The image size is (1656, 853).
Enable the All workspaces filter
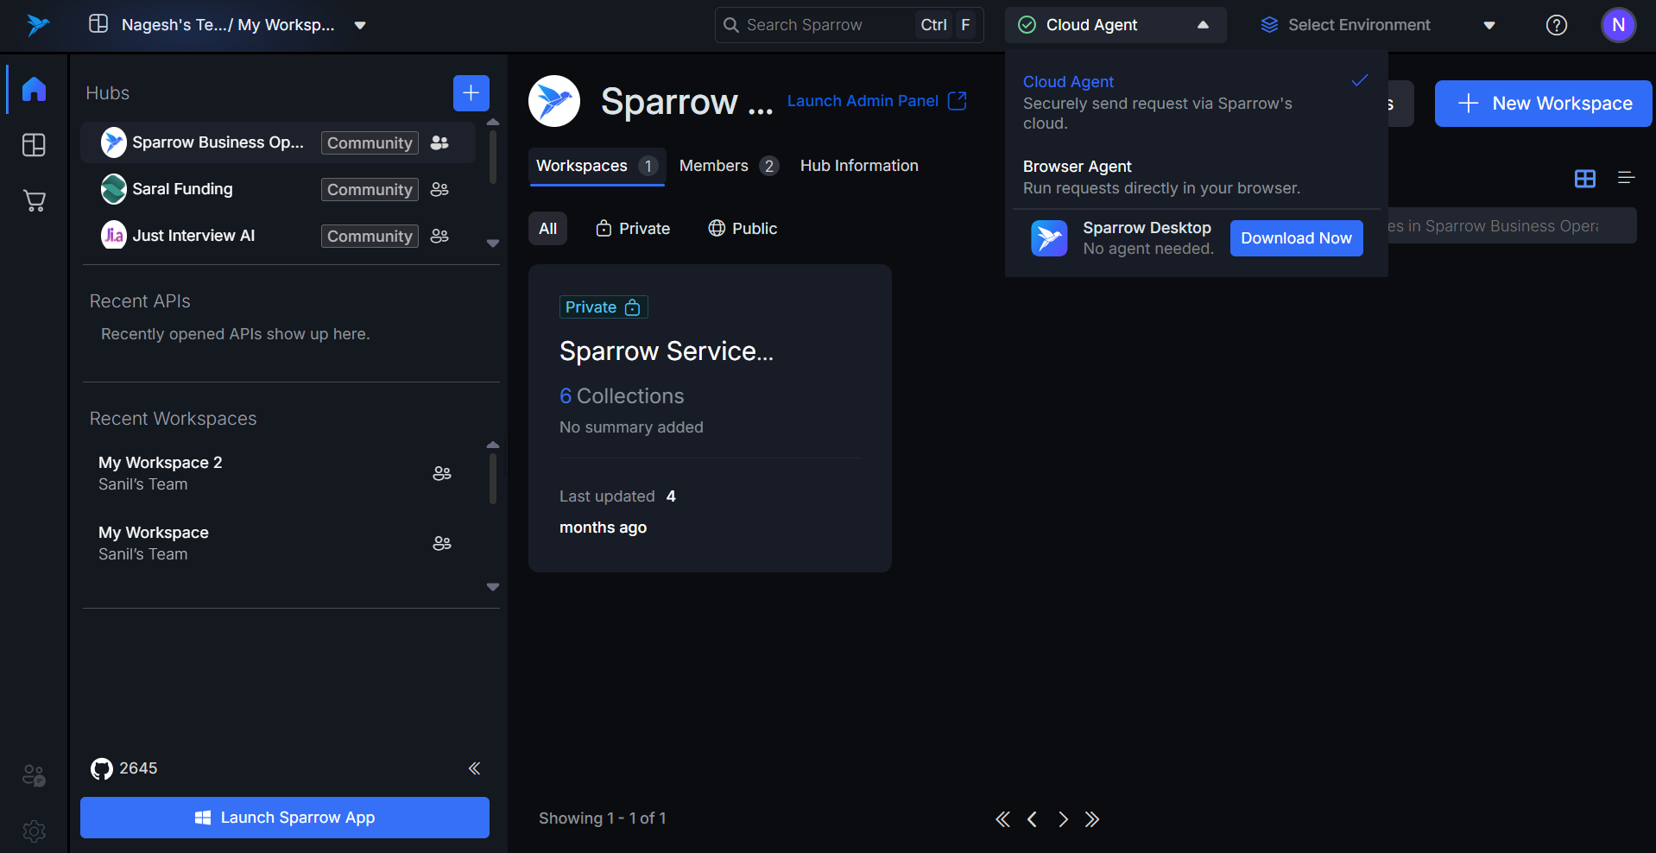click(x=547, y=228)
